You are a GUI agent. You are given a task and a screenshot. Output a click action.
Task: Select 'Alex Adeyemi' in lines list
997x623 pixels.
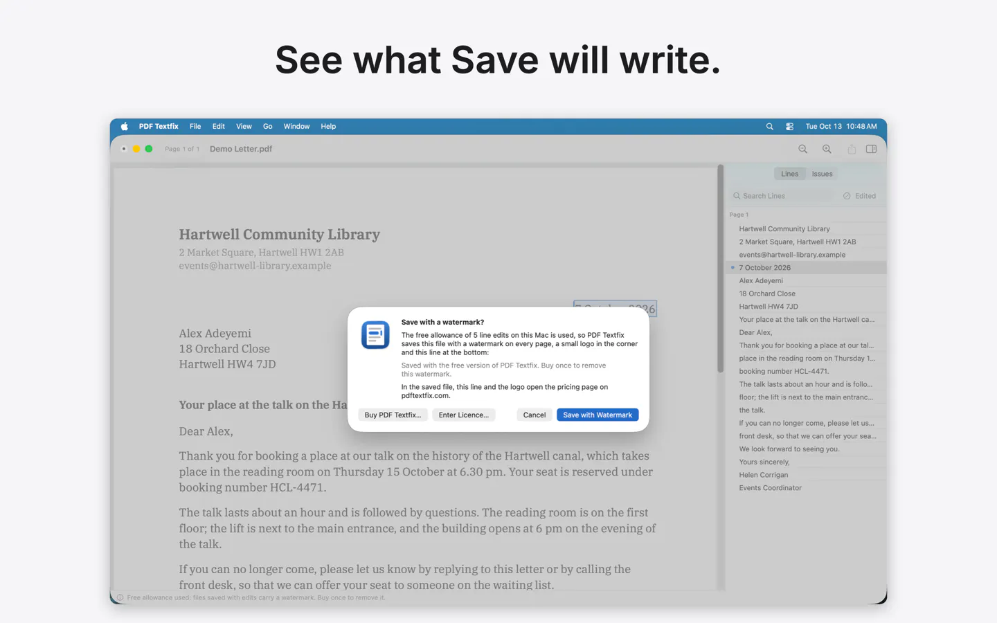pyautogui.click(x=807, y=280)
